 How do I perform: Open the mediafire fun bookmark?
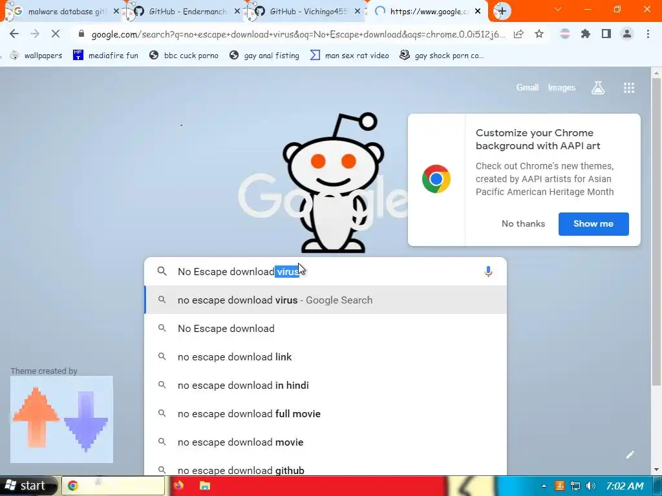point(105,56)
